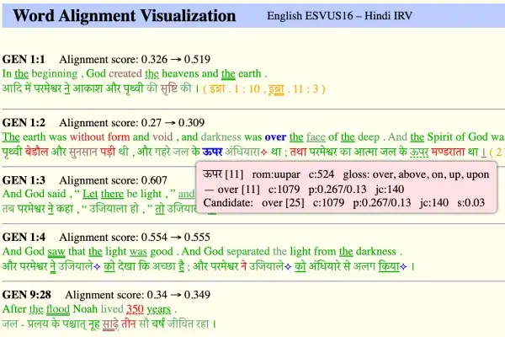Select the "GEN 9:28" verse label
The image size is (505, 337).
coord(26,295)
